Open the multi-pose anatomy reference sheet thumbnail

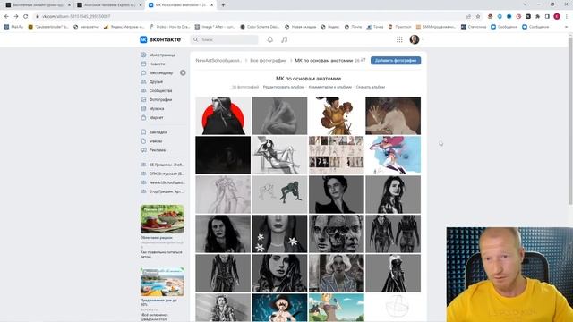point(337,155)
